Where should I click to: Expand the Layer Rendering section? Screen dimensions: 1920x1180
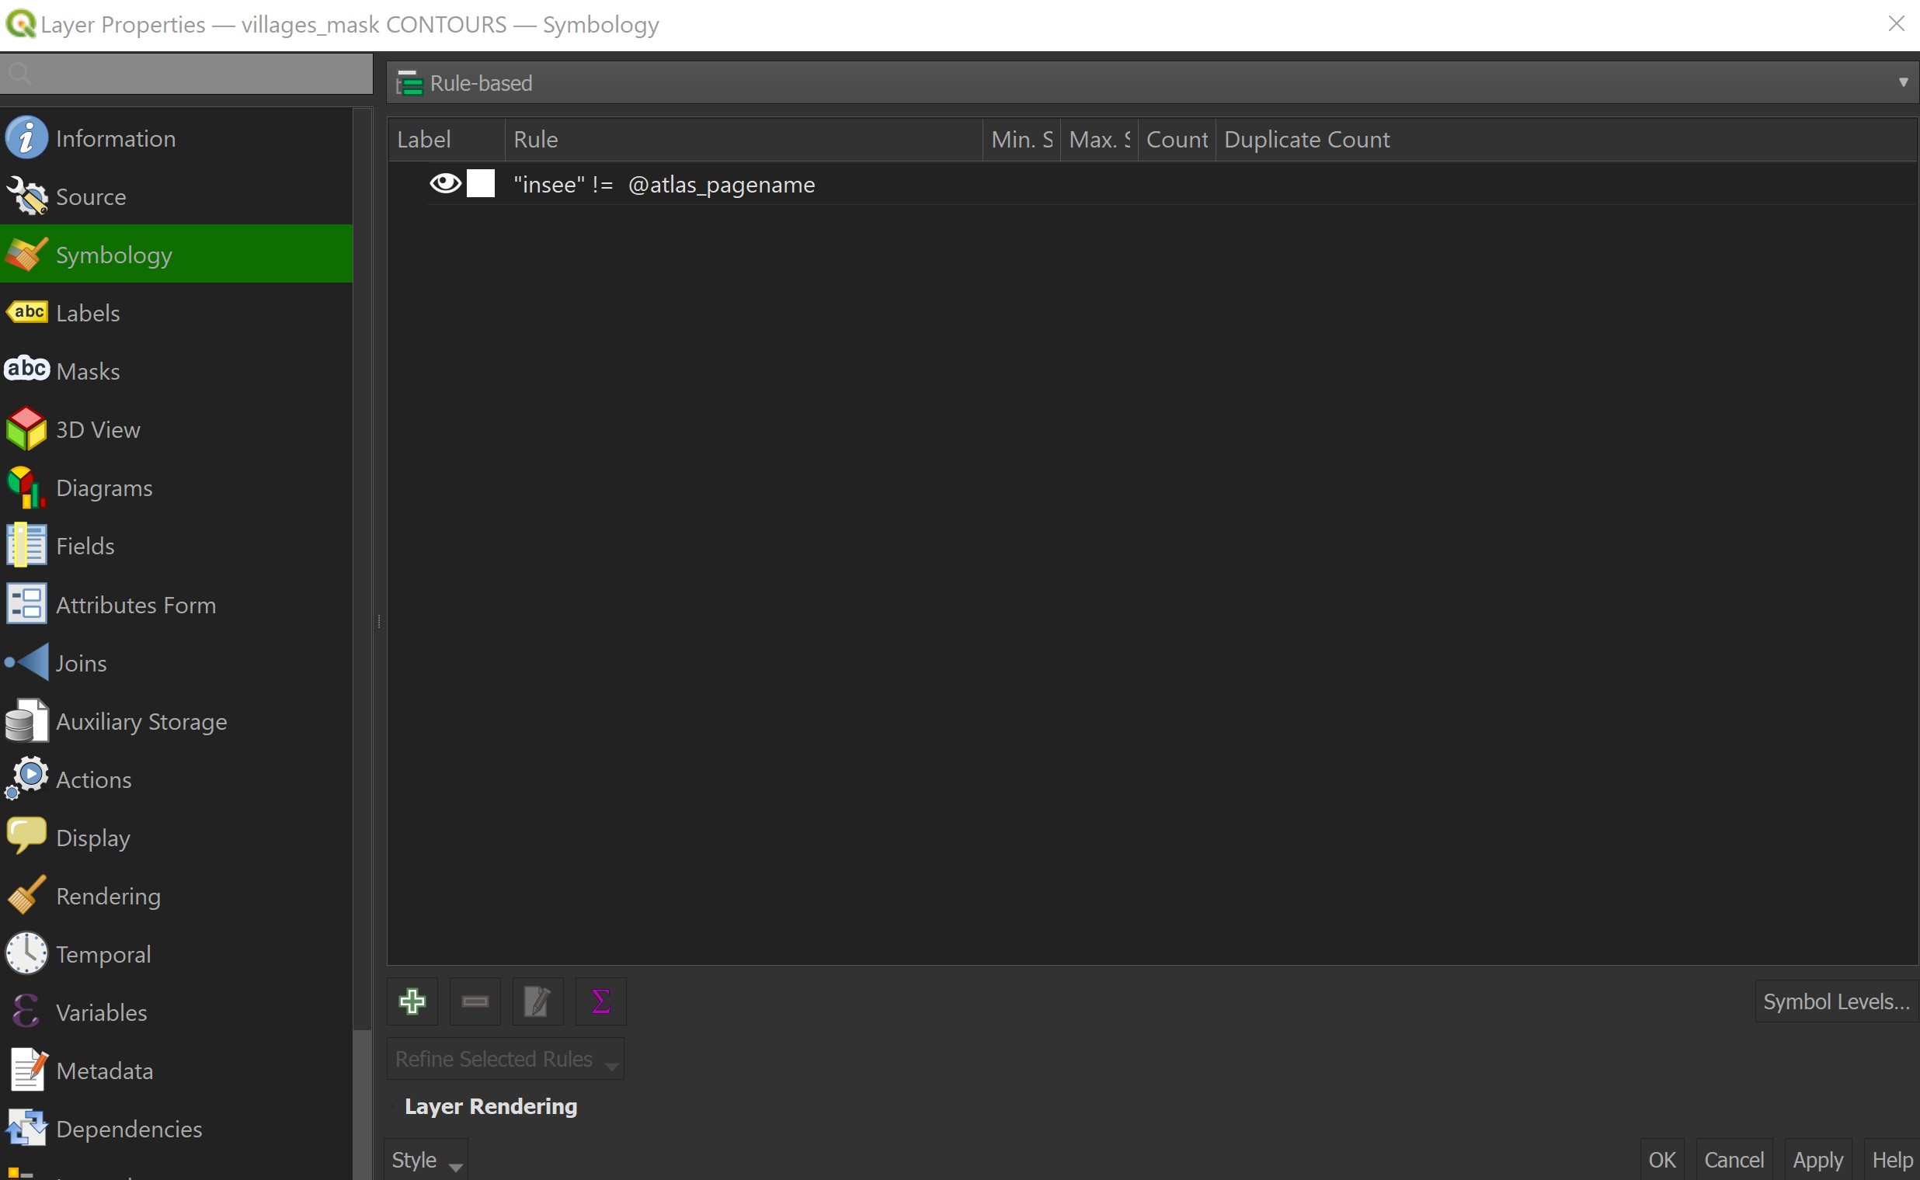tap(490, 1107)
